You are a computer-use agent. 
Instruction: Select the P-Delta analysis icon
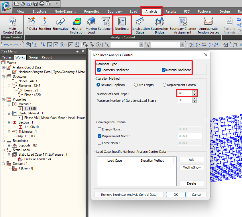click(32, 21)
